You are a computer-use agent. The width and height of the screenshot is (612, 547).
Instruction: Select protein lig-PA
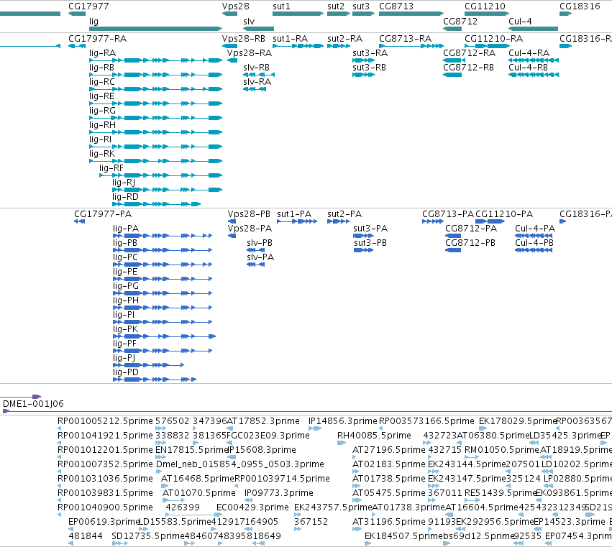pyautogui.click(x=163, y=236)
